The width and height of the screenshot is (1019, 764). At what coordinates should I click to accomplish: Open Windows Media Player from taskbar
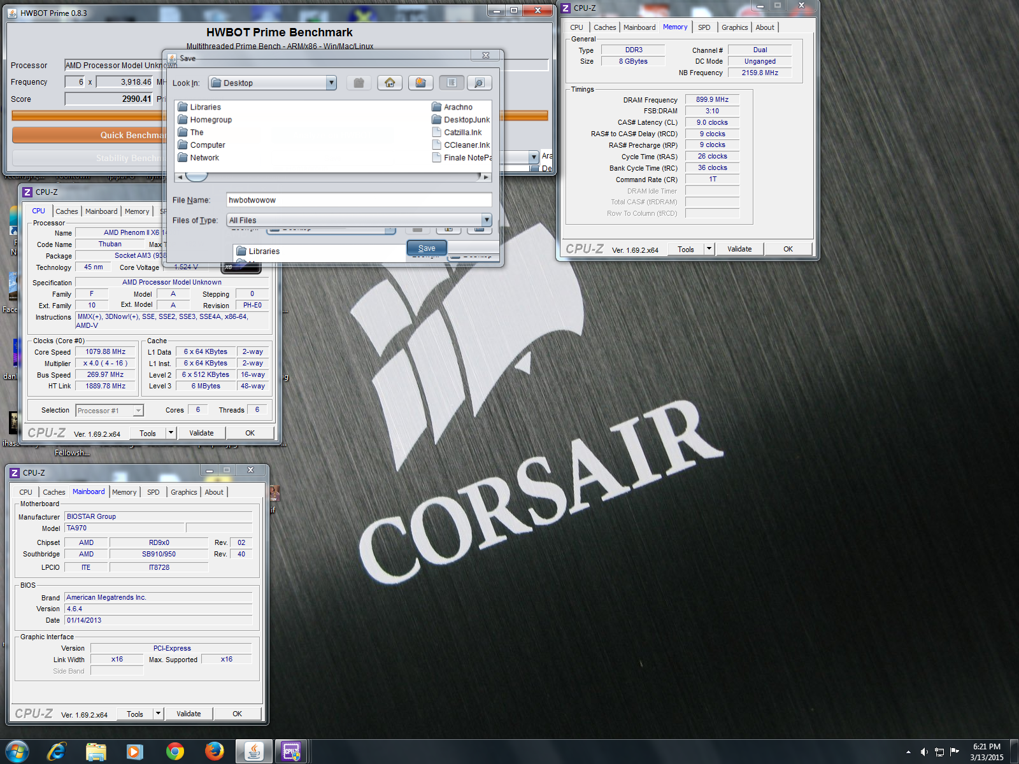[135, 751]
